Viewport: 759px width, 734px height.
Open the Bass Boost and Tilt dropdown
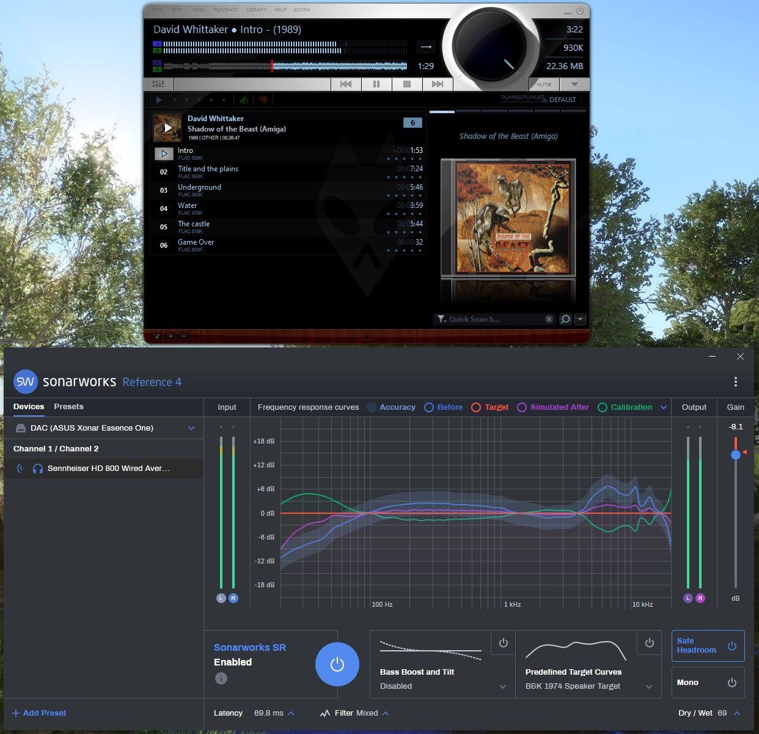click(x=442, y=686)
